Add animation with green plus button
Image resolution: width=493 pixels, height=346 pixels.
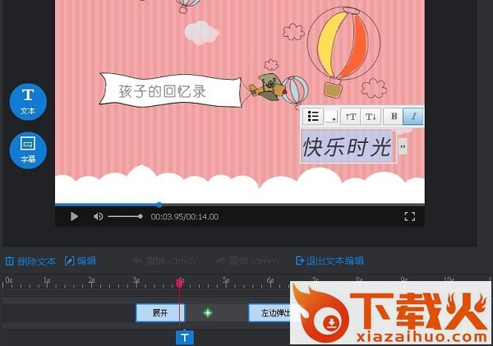pos(208,312)
